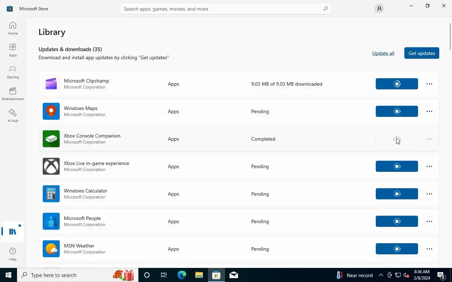Click the Microsoft Store taskbar icon
This screenshot has height=282, width=452.
[216, 275]
